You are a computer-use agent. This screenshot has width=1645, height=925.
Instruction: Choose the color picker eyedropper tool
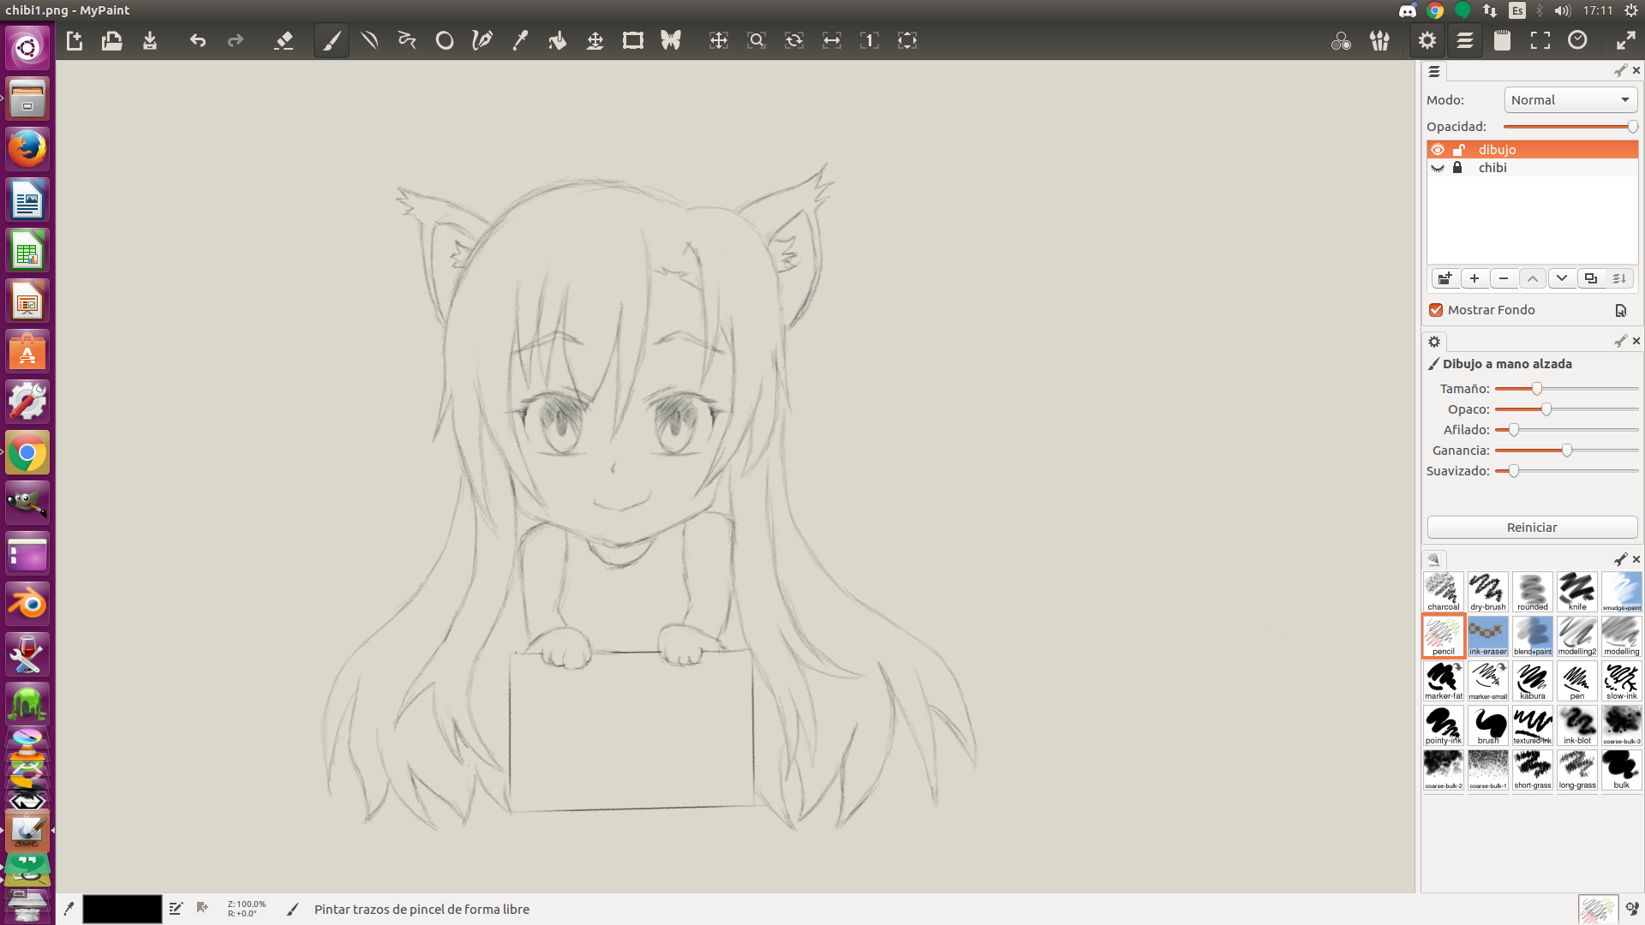520,40
